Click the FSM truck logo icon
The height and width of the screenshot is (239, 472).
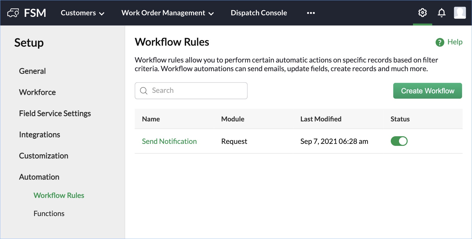click(x=13, y=13)
